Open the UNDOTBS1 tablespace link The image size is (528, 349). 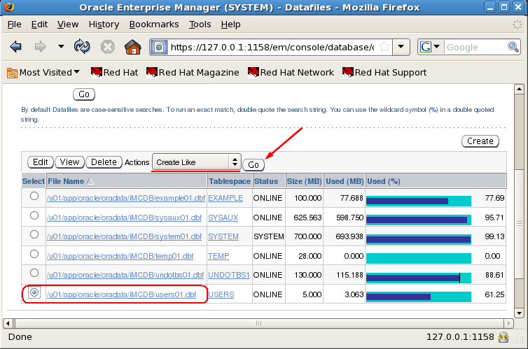tap(229, 275)
